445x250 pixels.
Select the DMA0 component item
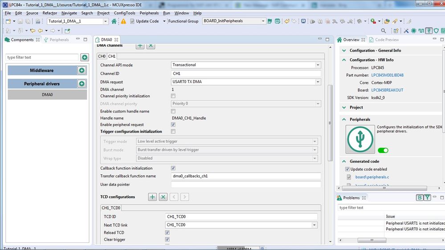coord(47,95)
